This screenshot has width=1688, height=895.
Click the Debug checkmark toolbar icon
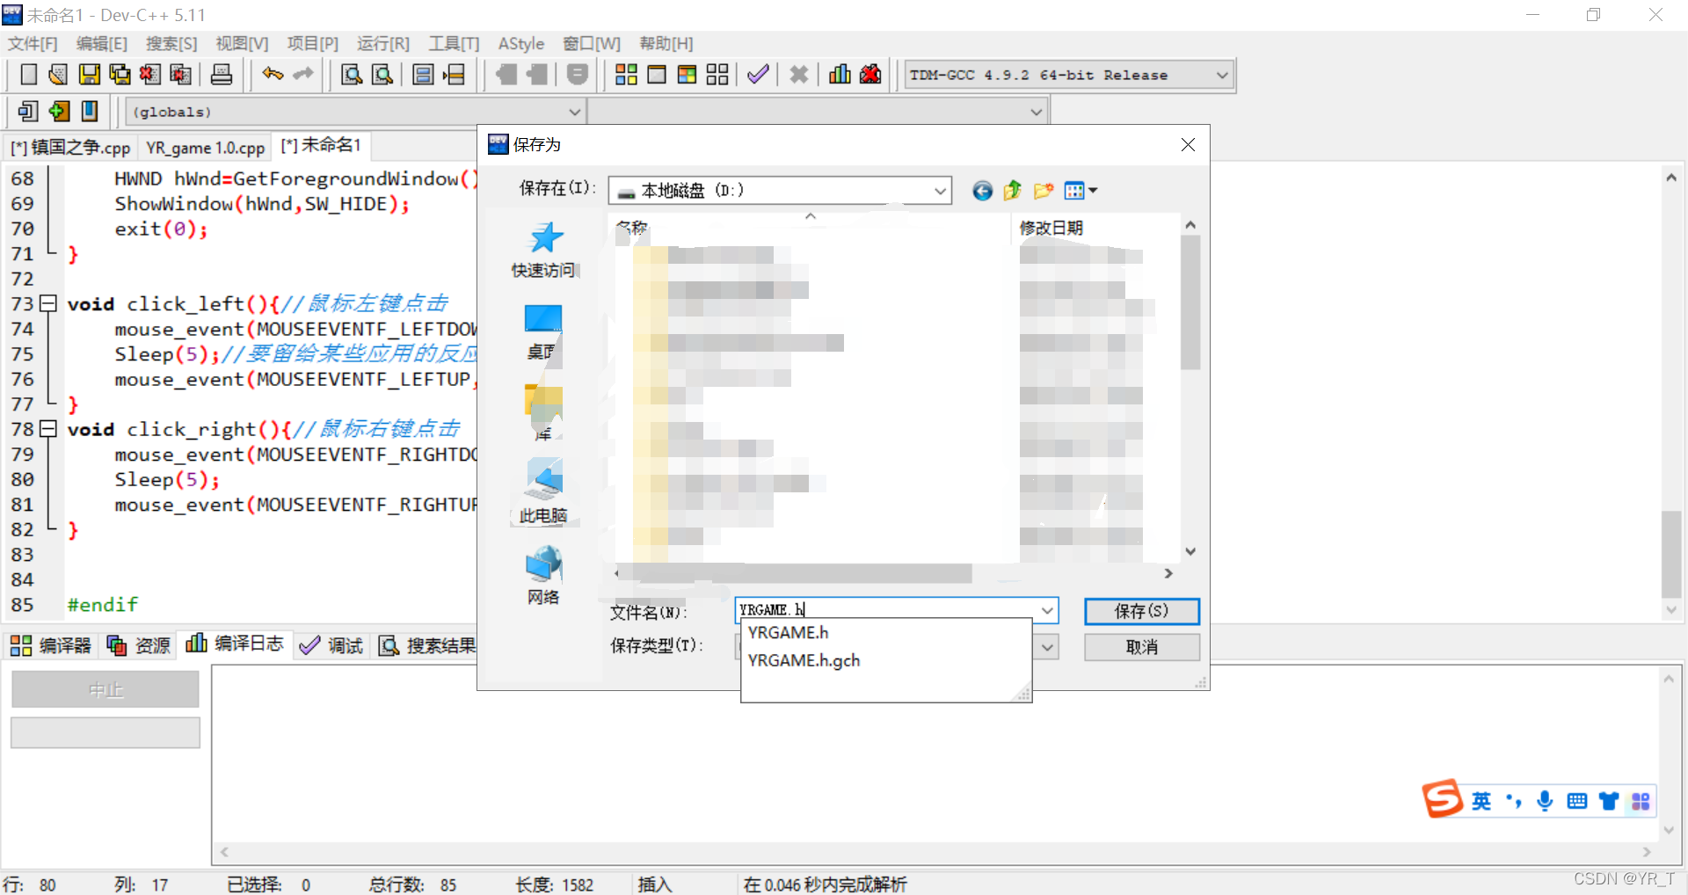(x=758, y=75)
